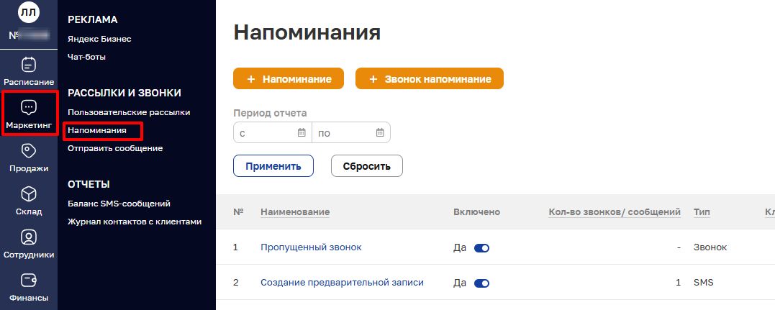Open Пользовательские рассылки menu item
775x310 pixels.
coord(129,112)
